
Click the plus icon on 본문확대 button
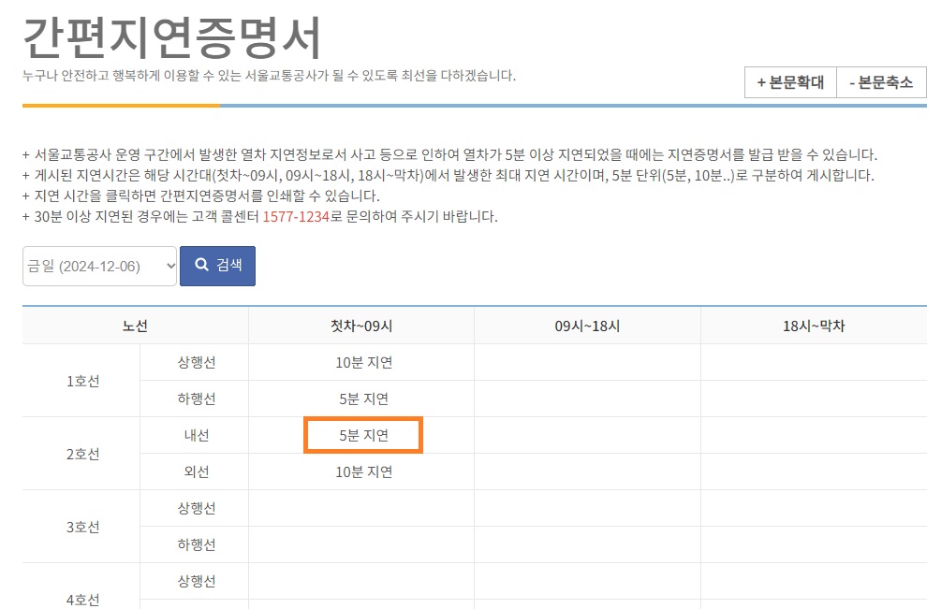pos(758,82)
